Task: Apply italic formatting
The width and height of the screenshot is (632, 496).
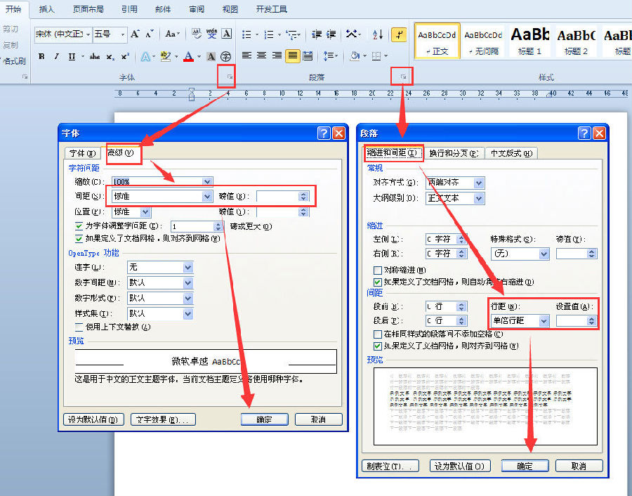Action: click(56, 56)
